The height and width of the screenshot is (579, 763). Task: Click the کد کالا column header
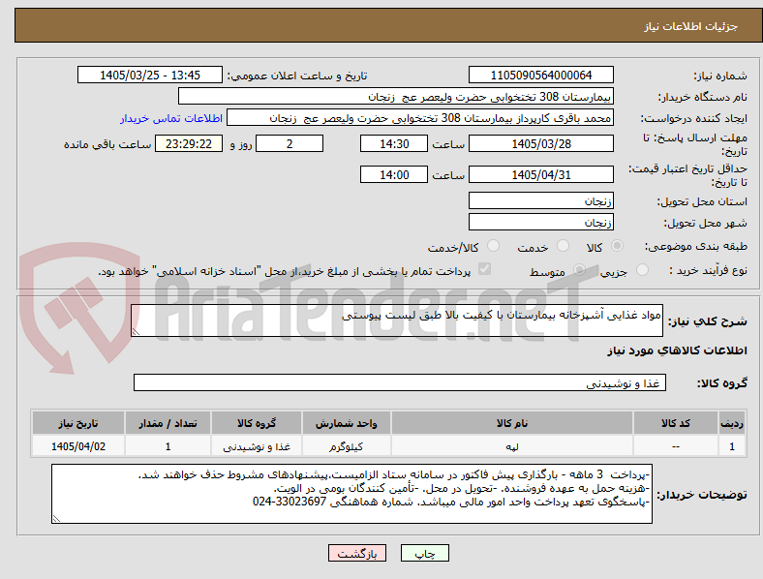676,423
